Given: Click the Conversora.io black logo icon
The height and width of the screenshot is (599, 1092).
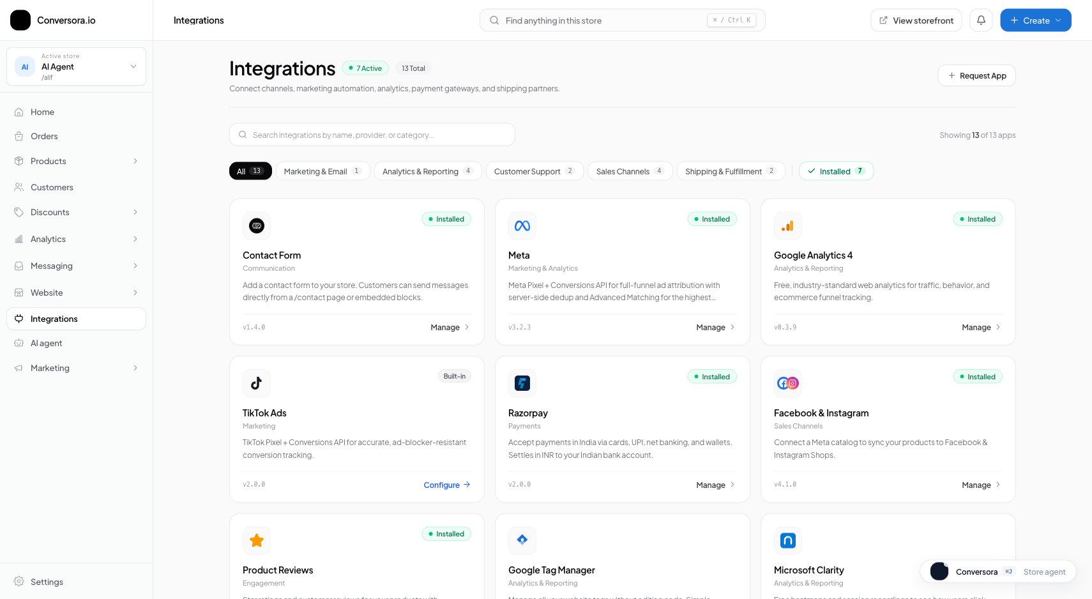Looking at the screenshot, I should [x=20, y=20].
